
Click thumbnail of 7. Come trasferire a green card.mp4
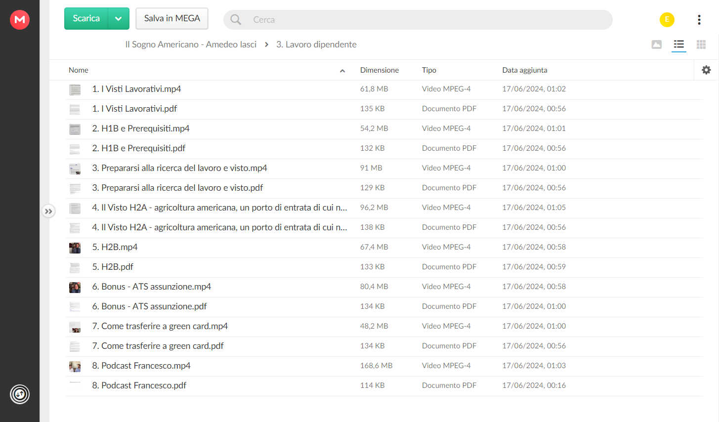[75, 327]
